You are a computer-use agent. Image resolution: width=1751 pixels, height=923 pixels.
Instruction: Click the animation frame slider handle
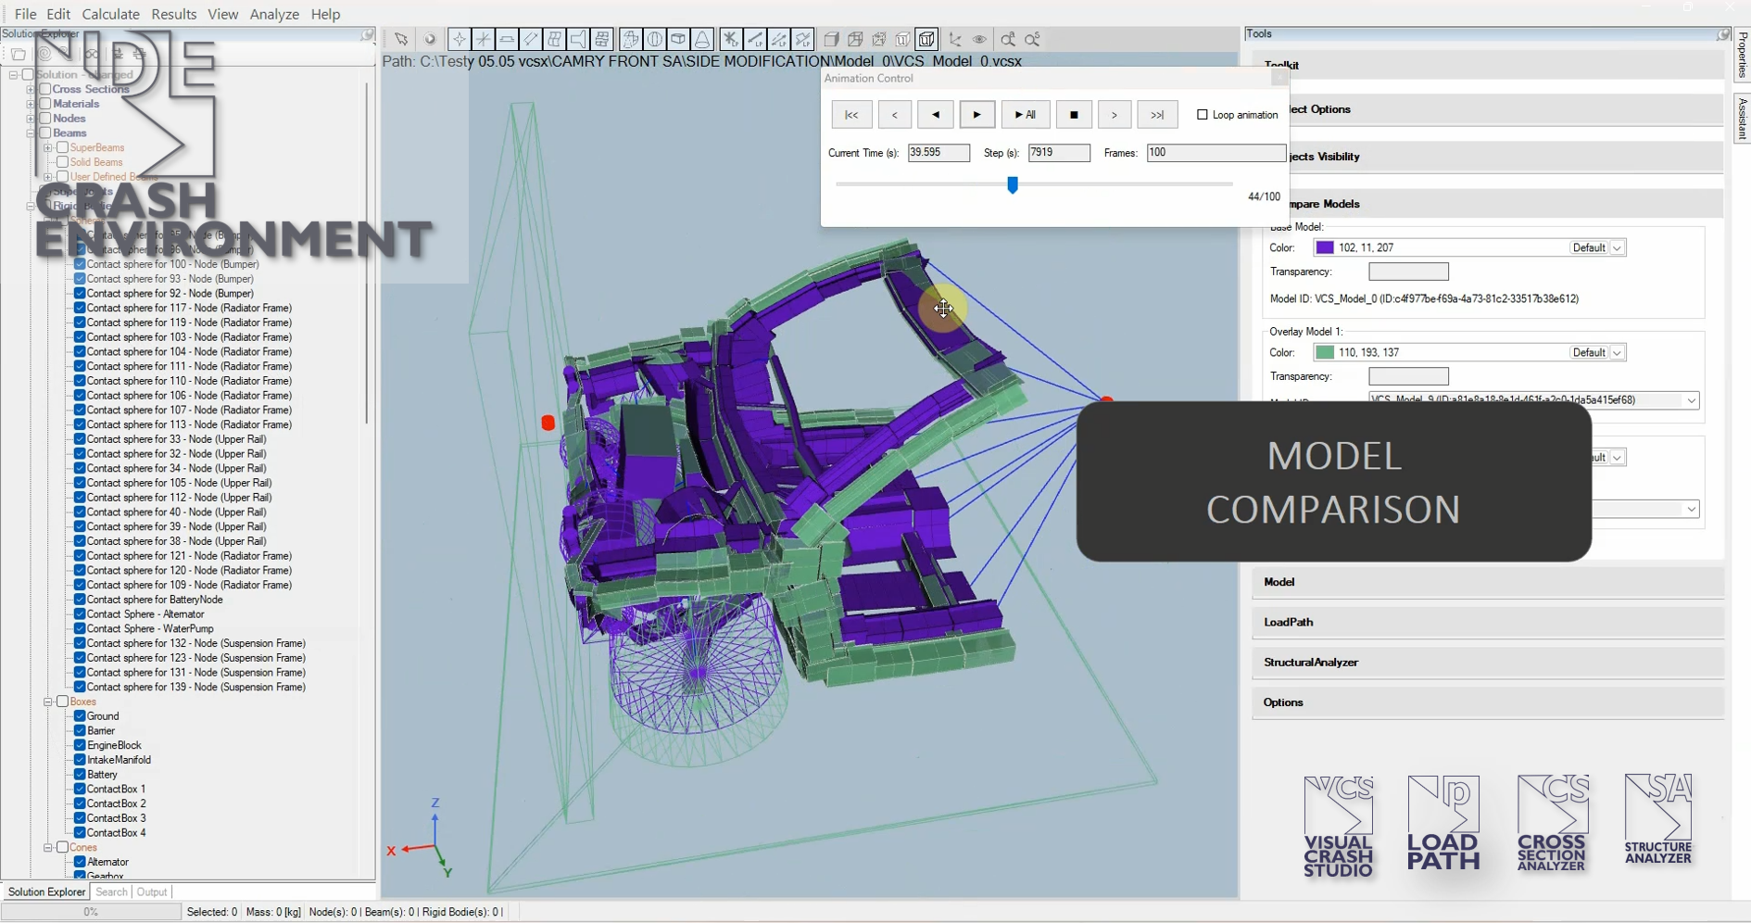[x=1013, y=184]
